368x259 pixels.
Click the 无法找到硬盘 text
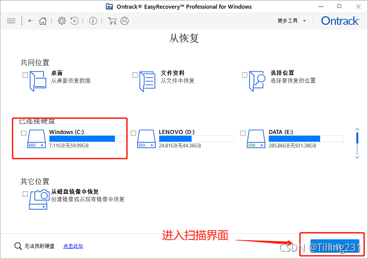pos(39,246)
